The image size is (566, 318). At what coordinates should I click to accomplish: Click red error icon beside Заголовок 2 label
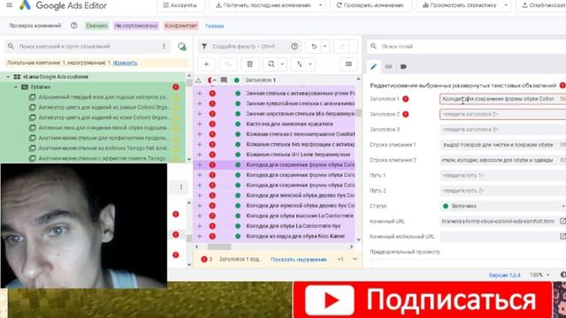click(406, 114)
